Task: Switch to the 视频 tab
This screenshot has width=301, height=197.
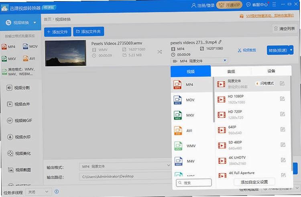Action: [x=191, y=71]
